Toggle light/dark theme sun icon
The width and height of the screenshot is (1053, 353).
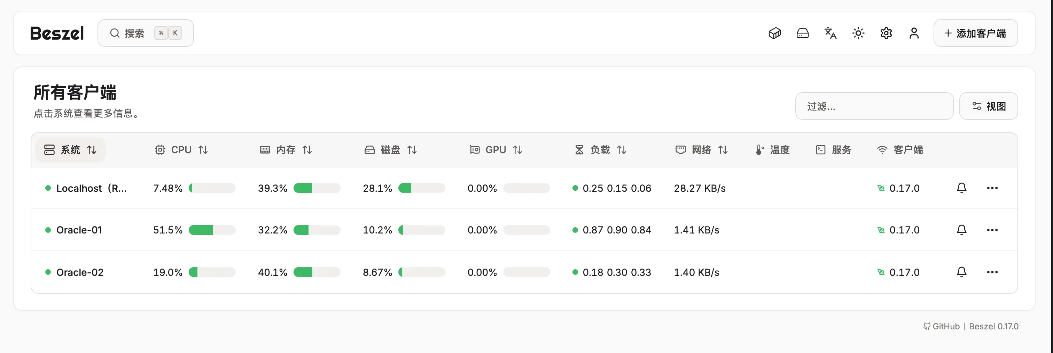tap(858, 33)
